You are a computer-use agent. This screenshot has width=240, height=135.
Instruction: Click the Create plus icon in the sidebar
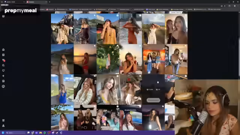click(3, 76)
